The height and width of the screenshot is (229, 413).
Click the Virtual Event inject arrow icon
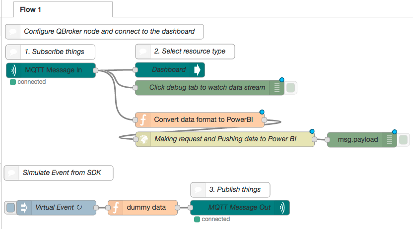pos(24,207)
